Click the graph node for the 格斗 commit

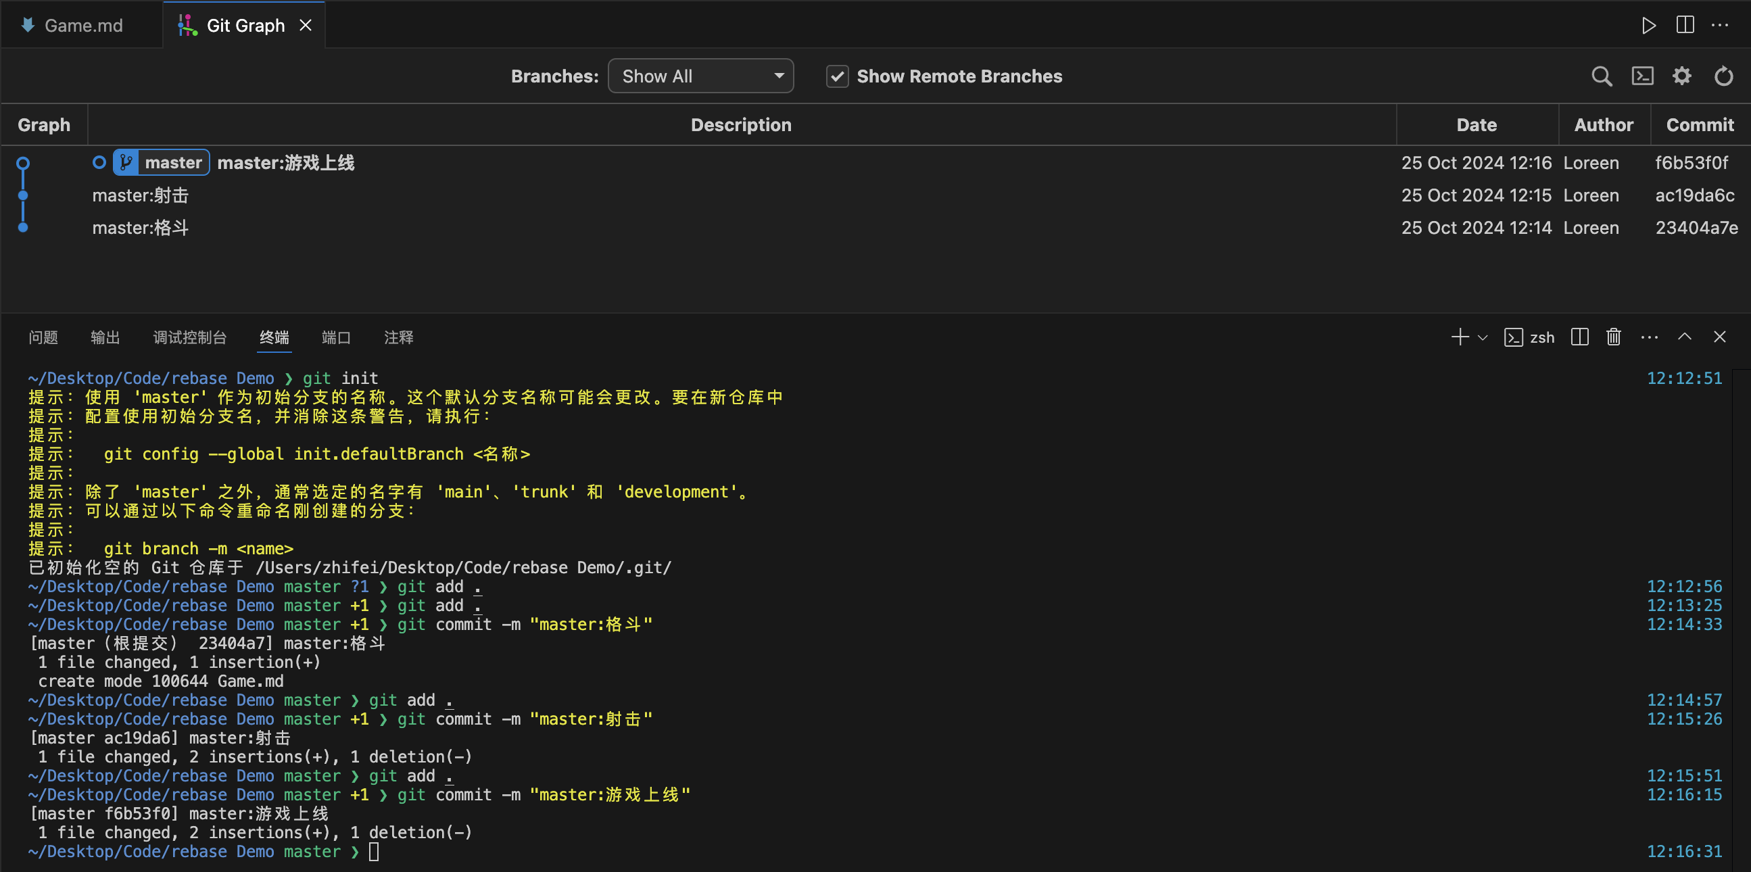click(23, 228)
